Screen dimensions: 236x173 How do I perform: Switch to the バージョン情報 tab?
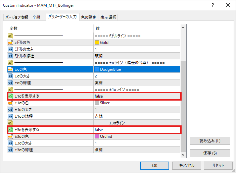click(17, 17)
